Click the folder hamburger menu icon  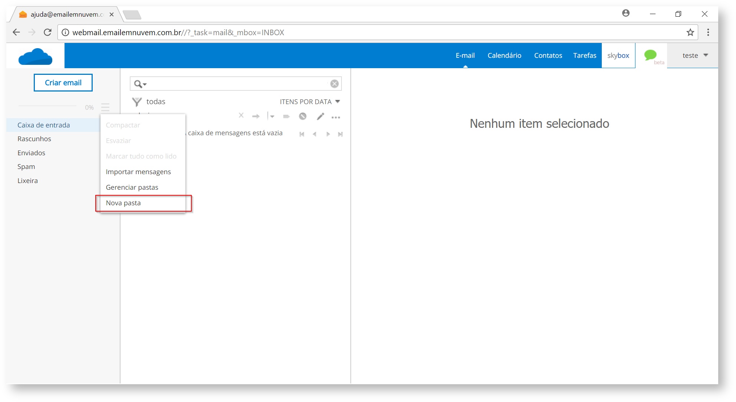105,107
